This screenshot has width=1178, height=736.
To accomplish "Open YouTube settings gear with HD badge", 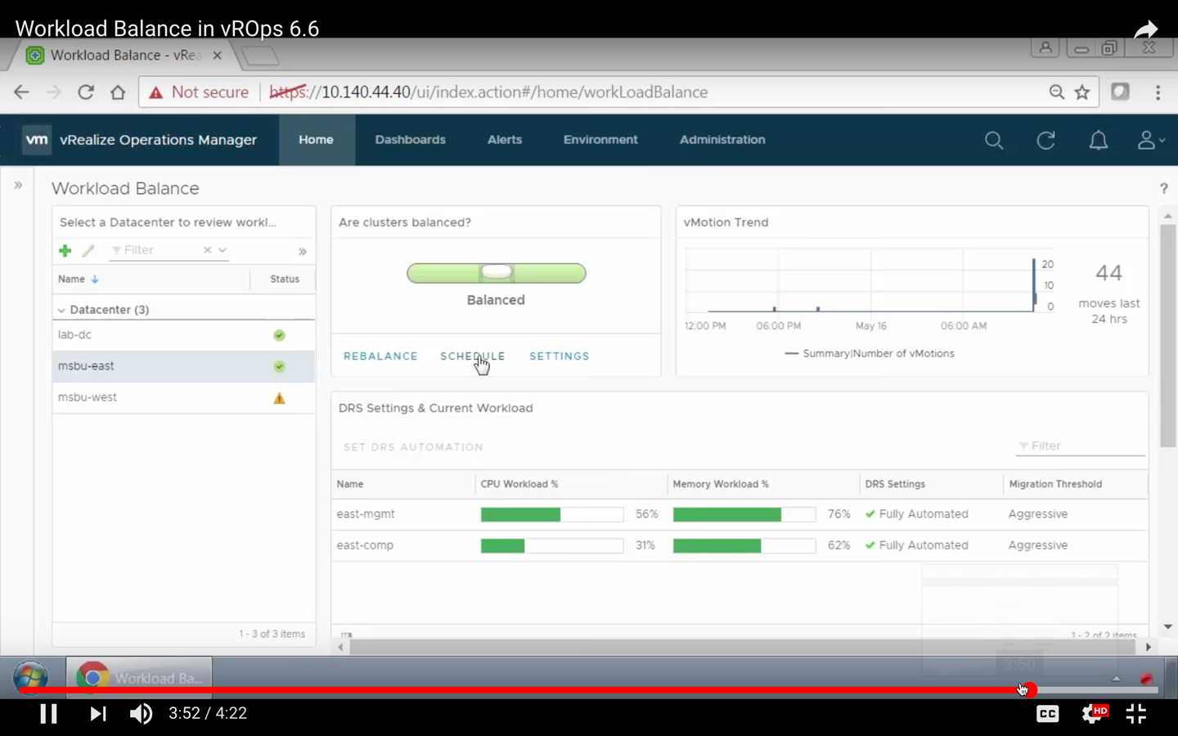I will (x=1093, y=714).
